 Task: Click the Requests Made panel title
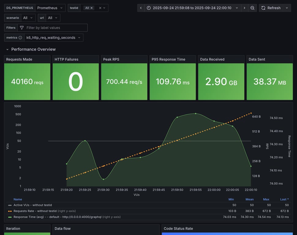coord(19,59)
